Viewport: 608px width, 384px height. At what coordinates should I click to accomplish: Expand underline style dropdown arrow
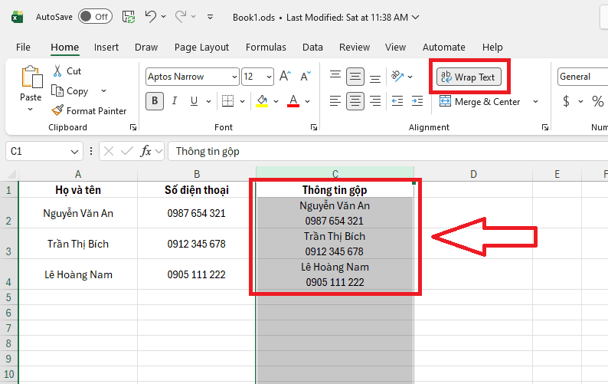click(208, 101)
